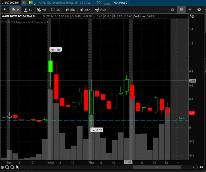
Task: Click the crosshair pan icon
Action: coord(2,167)
